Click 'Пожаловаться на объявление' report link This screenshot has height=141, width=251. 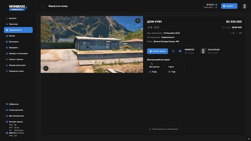coord(164,129)
